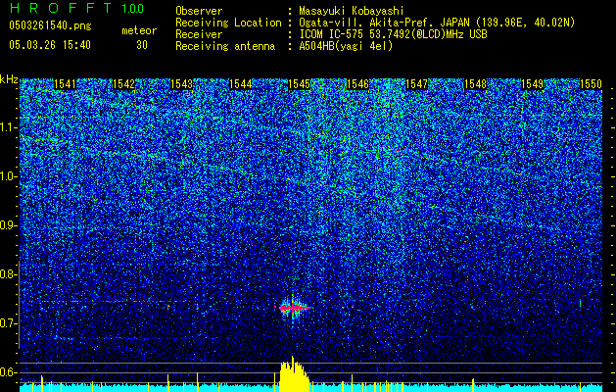This screenshot has height=392, width=616.
Task: Click the 1.1 kHz axis label
Action: (x=9, y=127)
